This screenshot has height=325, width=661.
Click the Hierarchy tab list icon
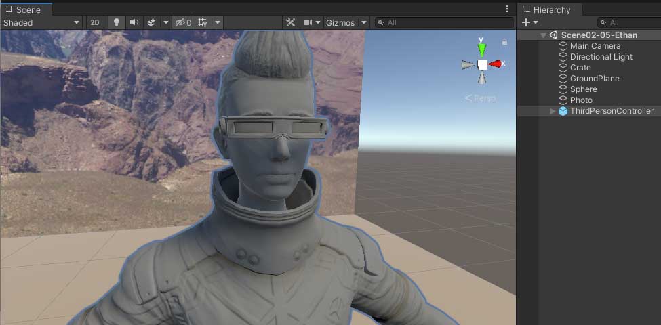[x=527, y=9]
